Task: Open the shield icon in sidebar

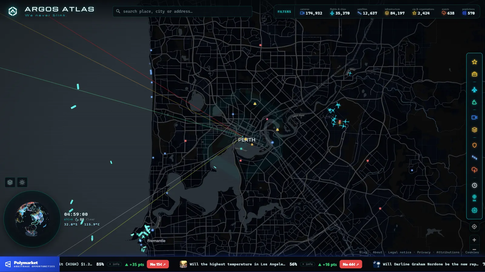Action: (x=474, y=145)
